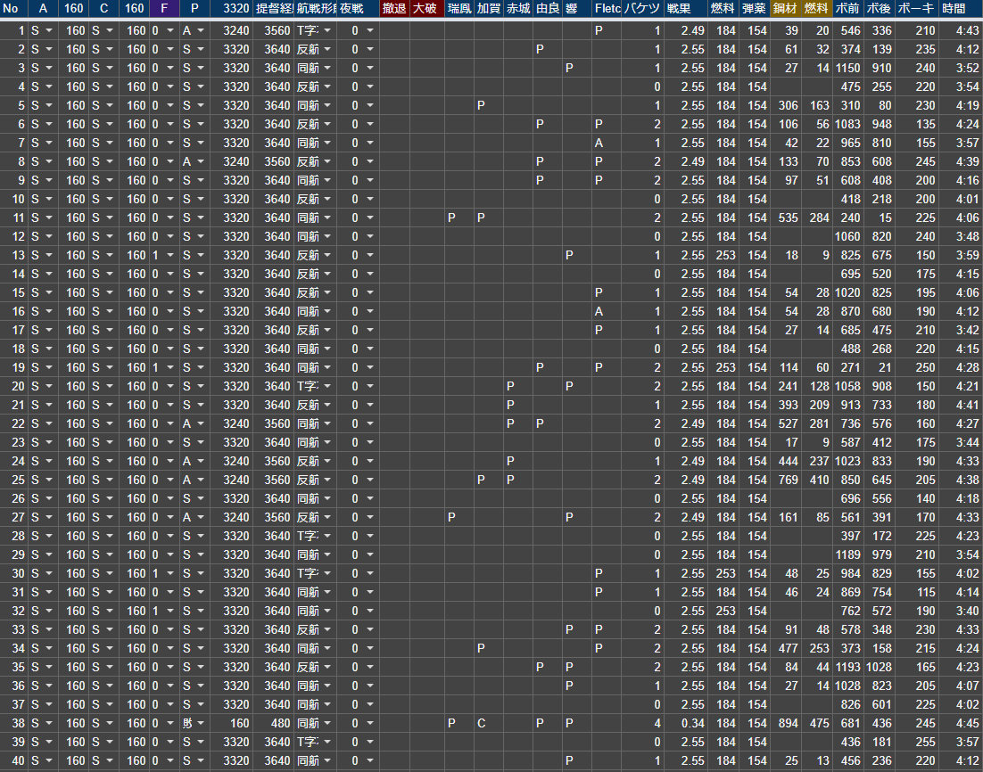Open the A column dropdown in row 40
The height and width of the screenshot is (772, 983).
[x=49, y=761]
